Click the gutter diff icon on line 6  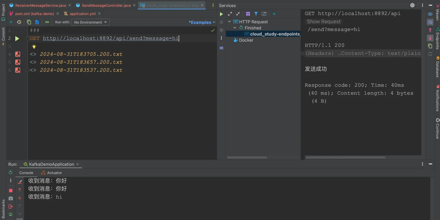[x=18, y=70]
